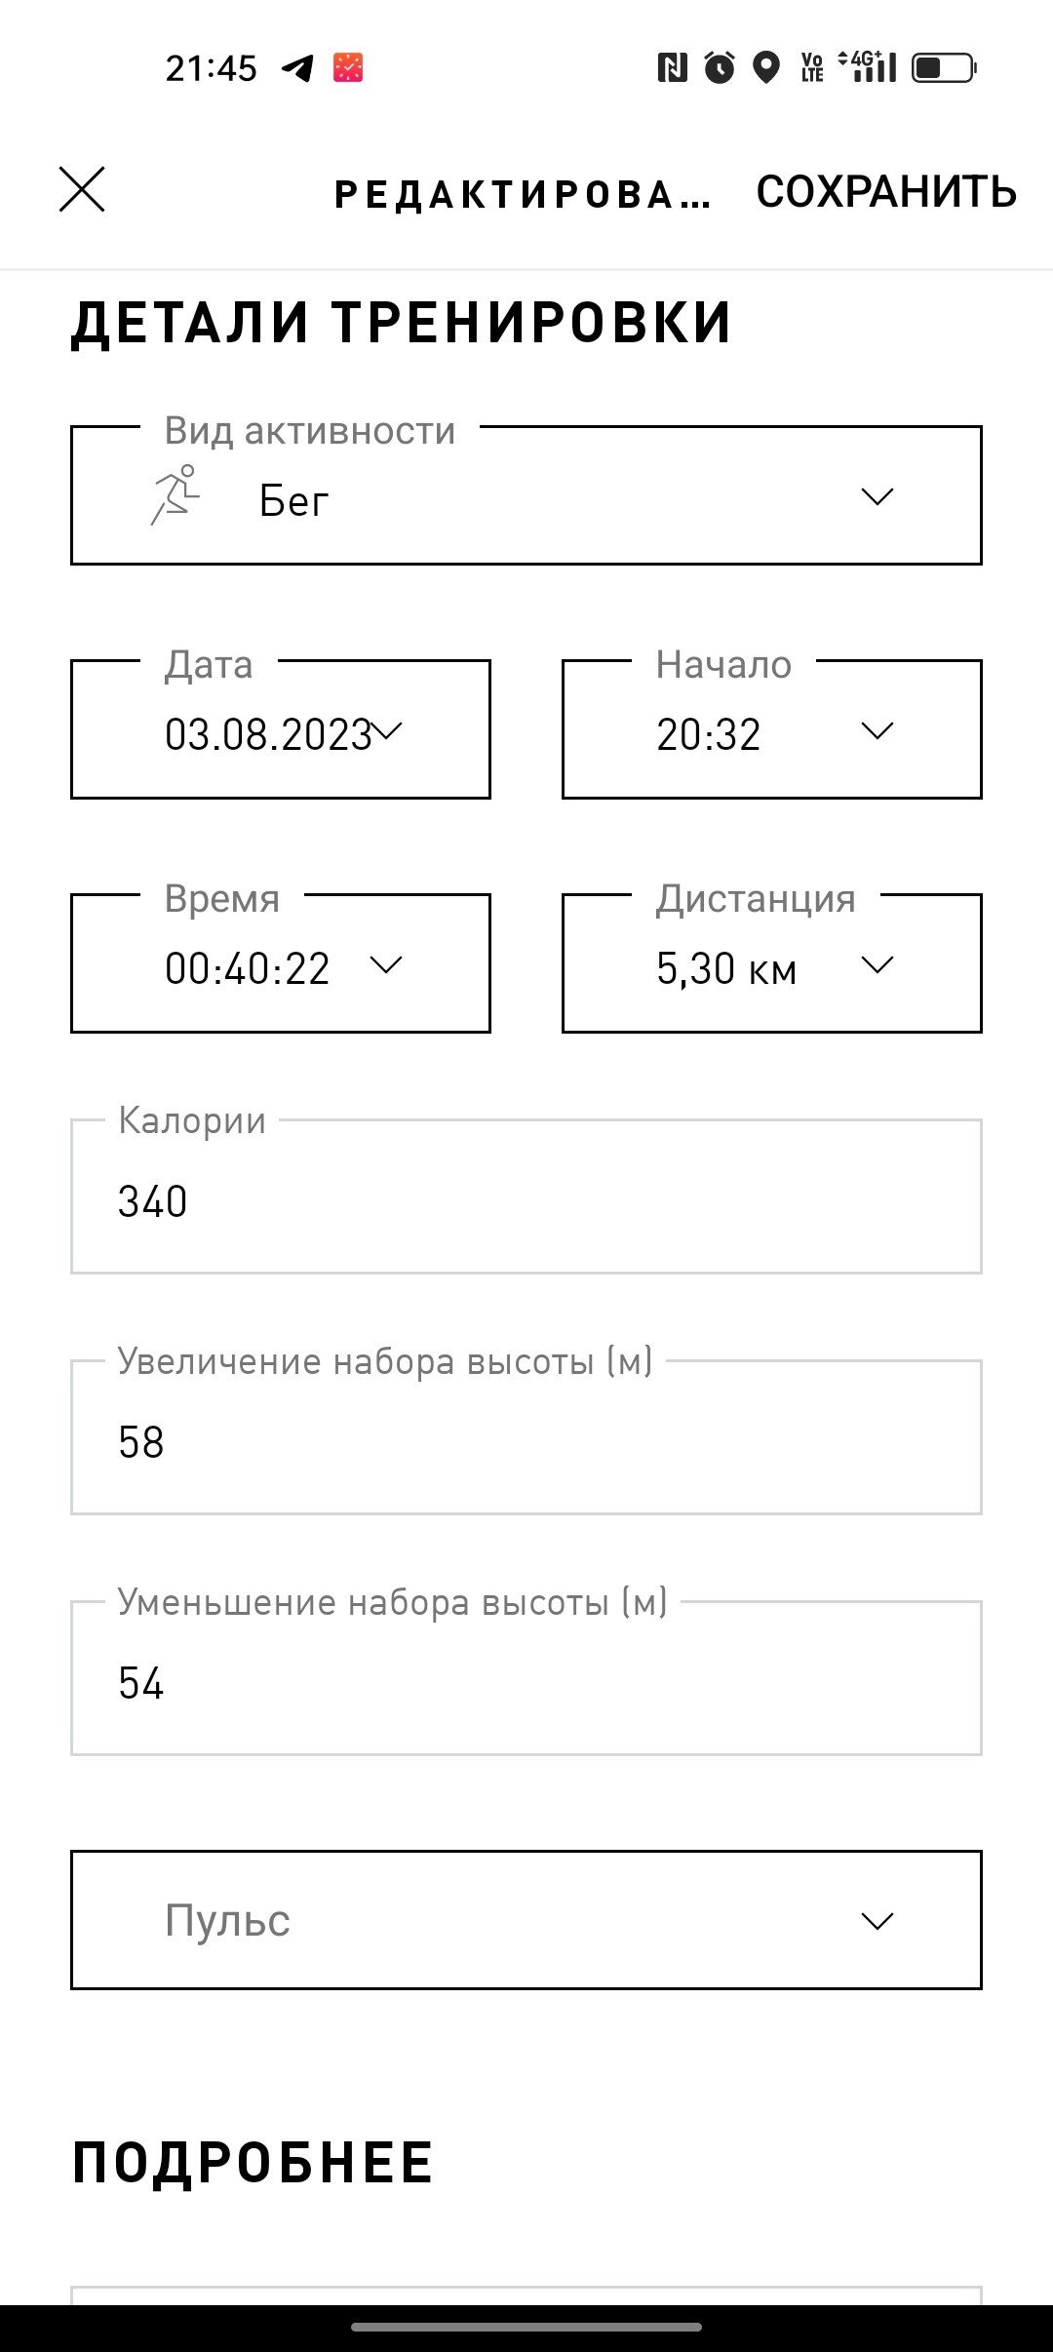1053x2352 pixels.
Task: Tap the red calendar app notification icon
Action: (x=348, y=68)
